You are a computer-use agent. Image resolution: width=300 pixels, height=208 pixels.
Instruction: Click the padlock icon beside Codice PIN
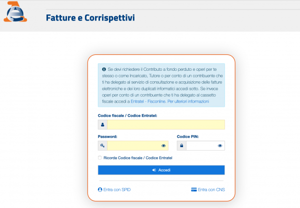click(181, 146)
